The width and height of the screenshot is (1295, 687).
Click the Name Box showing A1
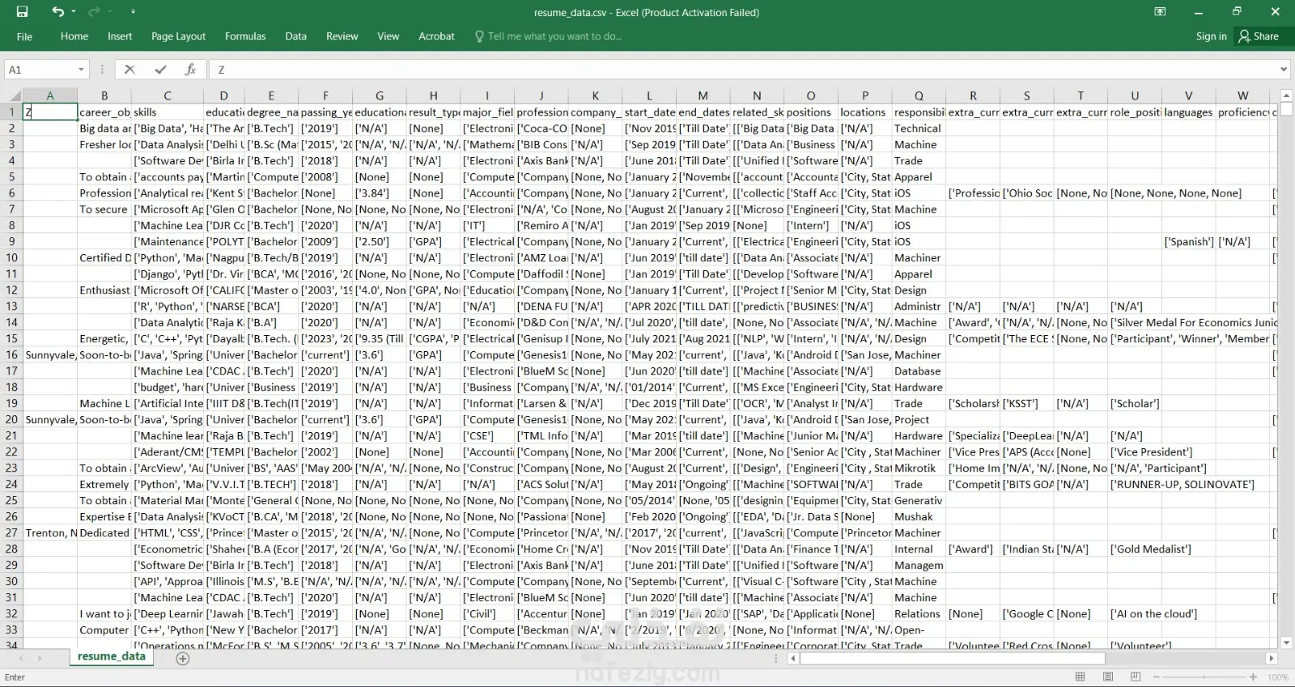click(x=40, y=70)
